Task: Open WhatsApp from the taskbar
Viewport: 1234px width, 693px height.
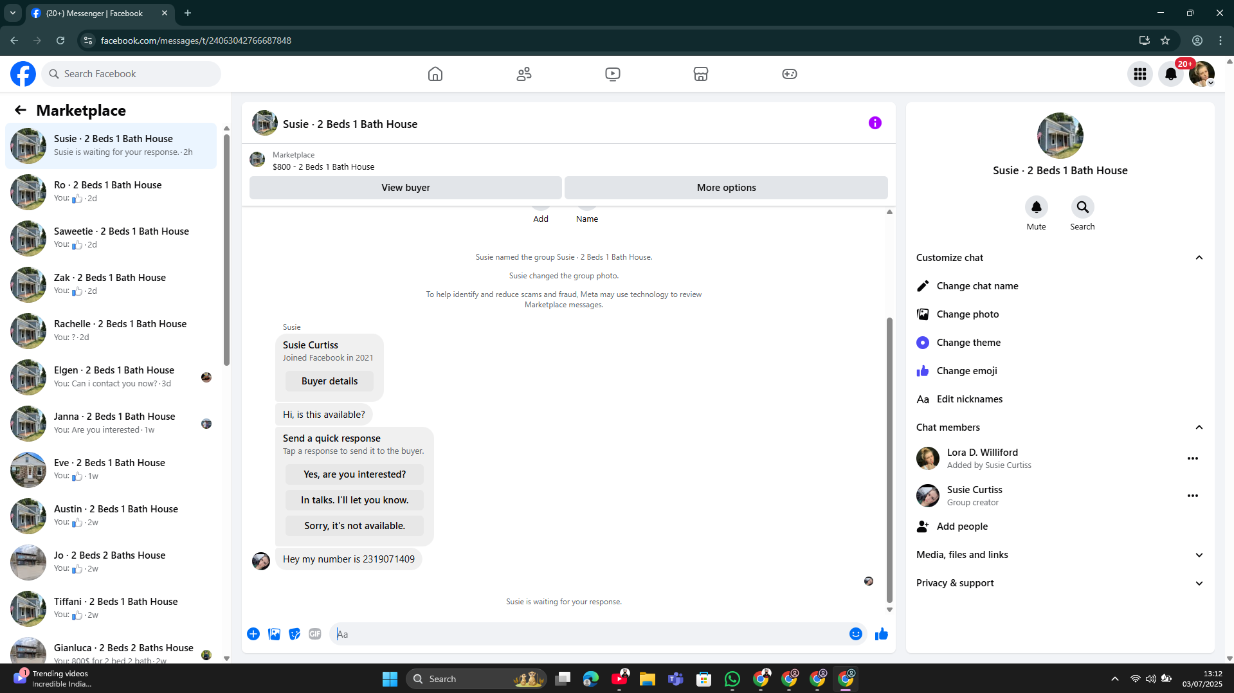Action: click(732, 679)
